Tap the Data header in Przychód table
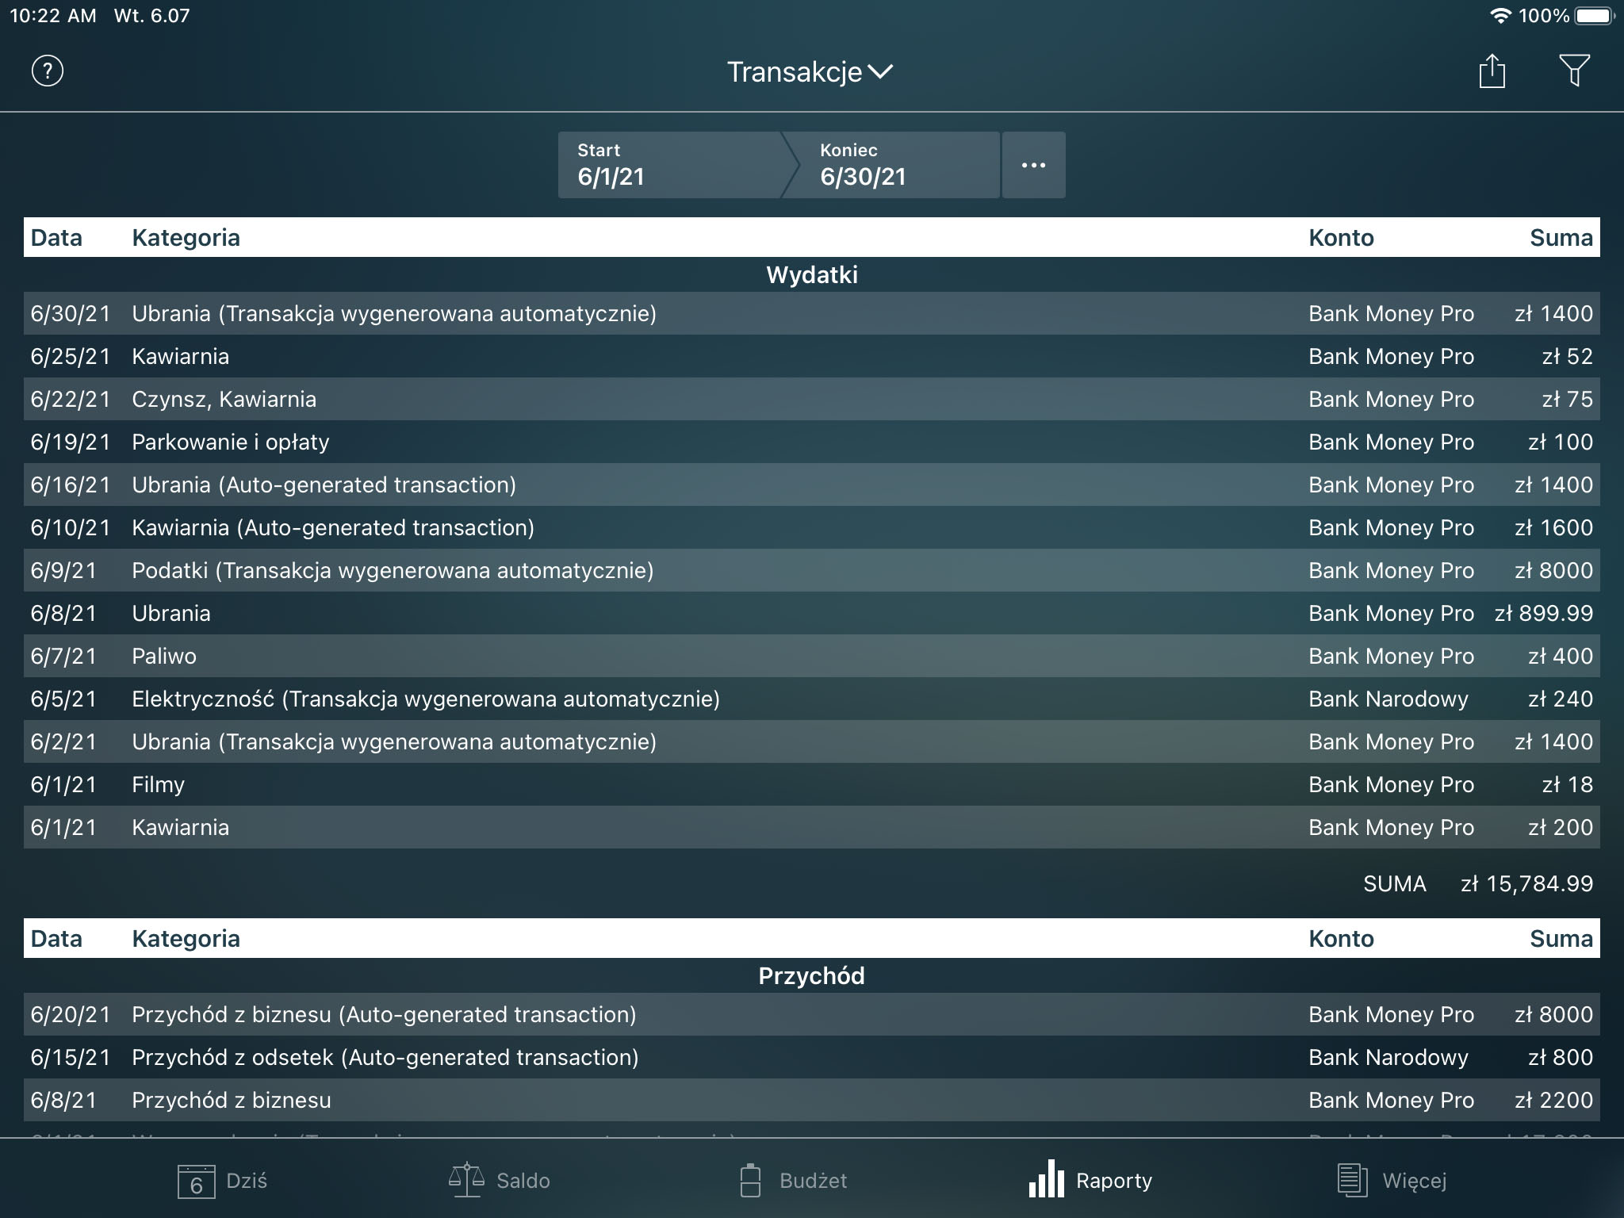1624x1218 pixels. point(56,939)
